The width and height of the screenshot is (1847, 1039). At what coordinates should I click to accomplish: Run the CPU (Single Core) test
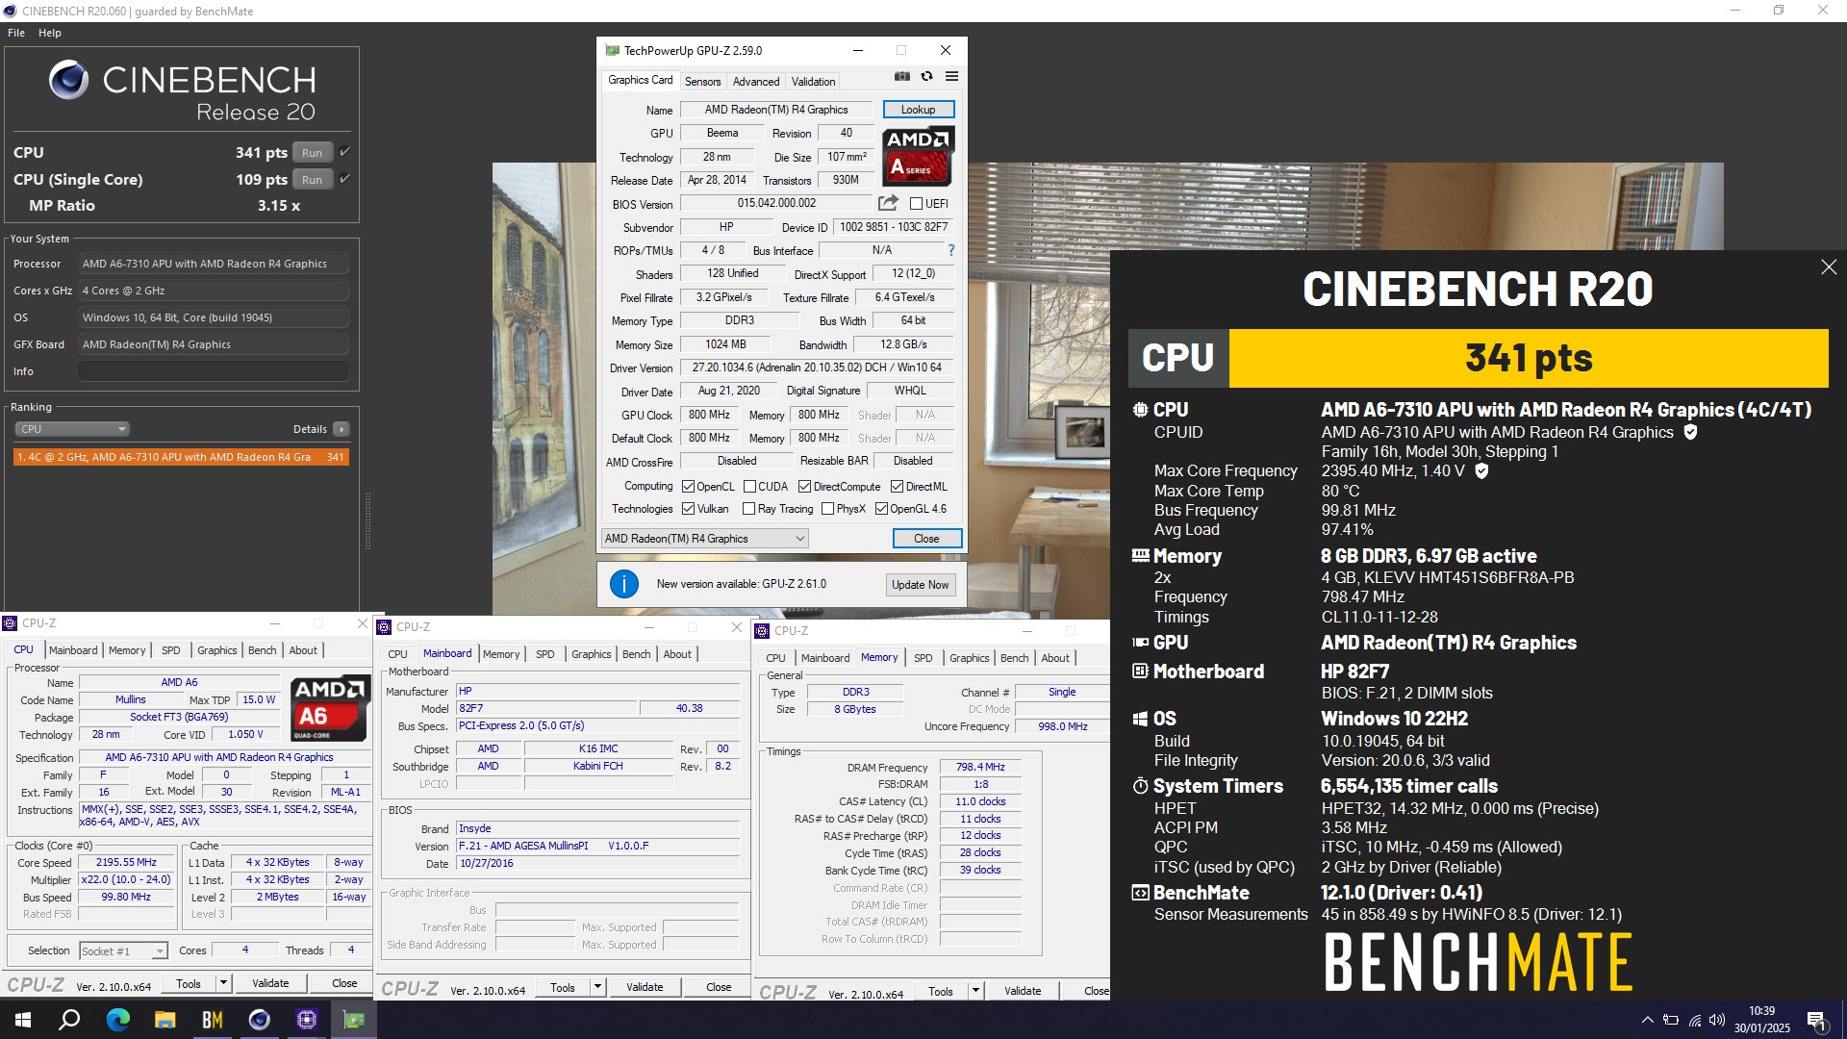[312, 179]
